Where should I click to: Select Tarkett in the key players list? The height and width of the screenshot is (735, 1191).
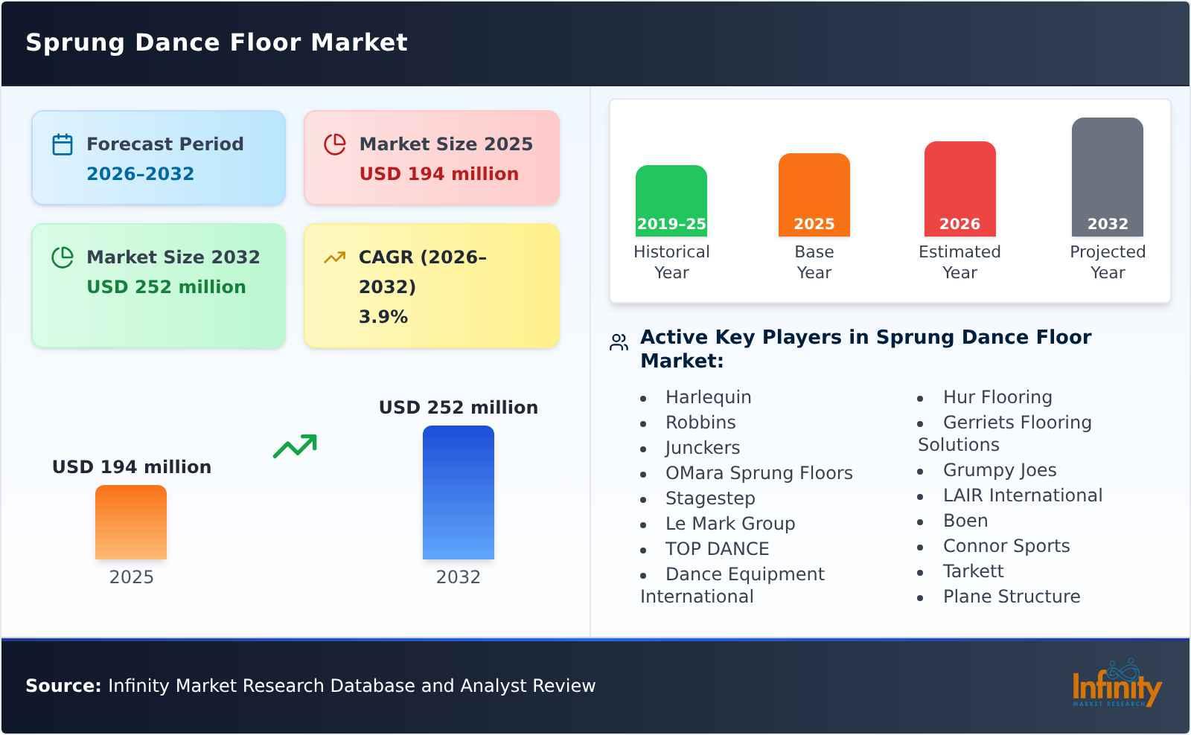(973, 571)
